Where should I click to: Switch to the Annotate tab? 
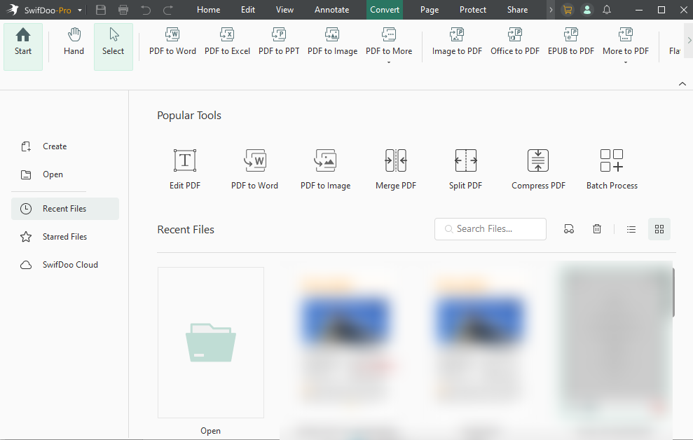(x=331, y=10)
